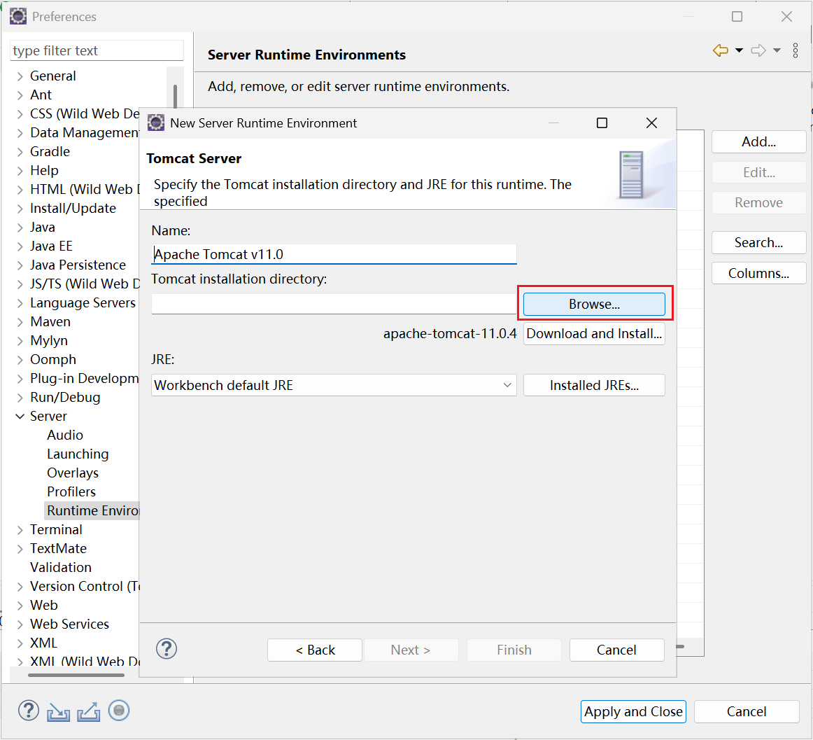Select Launching under Server
Image resolution: width=813 pixels, height=740 pixels.
pyautogui.click(x=78, y=454)
